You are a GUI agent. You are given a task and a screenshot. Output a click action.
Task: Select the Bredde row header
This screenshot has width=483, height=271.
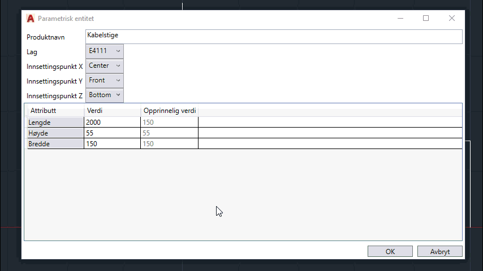[x=55, y=144]
